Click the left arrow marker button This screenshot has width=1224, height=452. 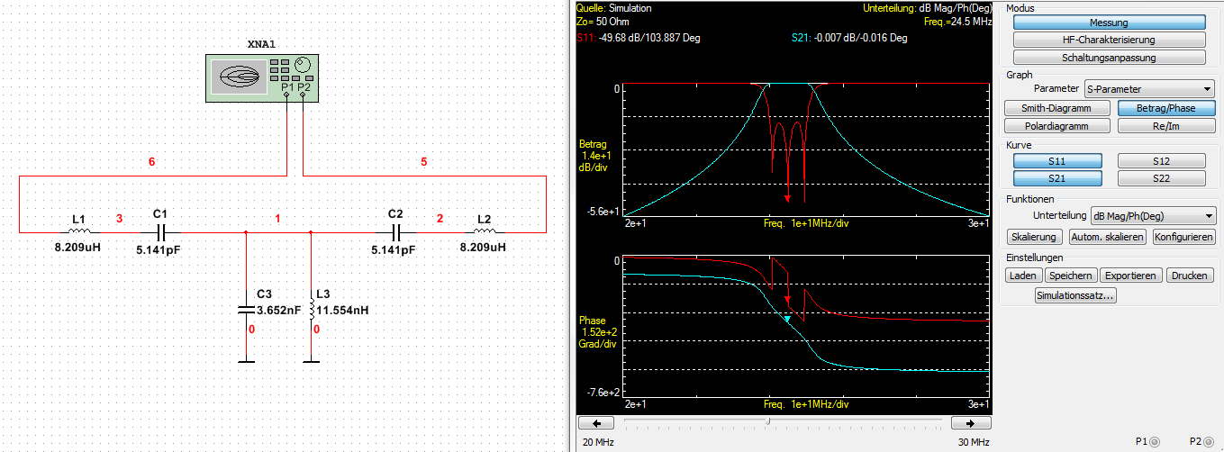(596, 422)
